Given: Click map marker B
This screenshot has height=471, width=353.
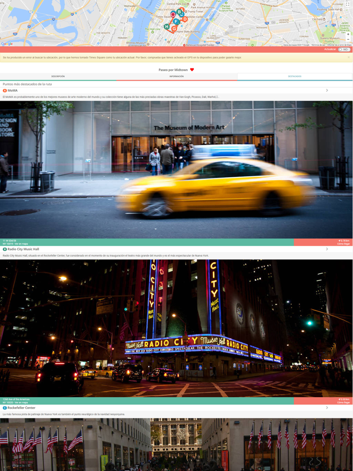Looking at the screenshot, I should point(179,12).
